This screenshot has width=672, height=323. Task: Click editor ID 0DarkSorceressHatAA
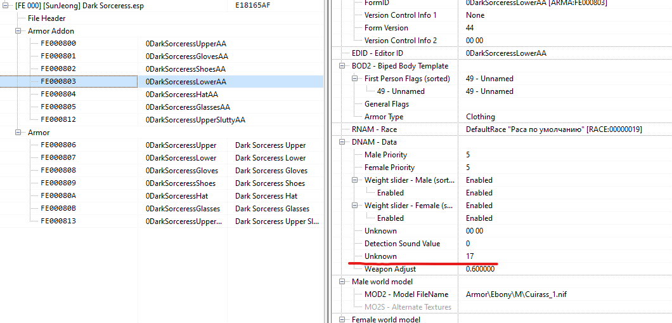tap(182, 95)
